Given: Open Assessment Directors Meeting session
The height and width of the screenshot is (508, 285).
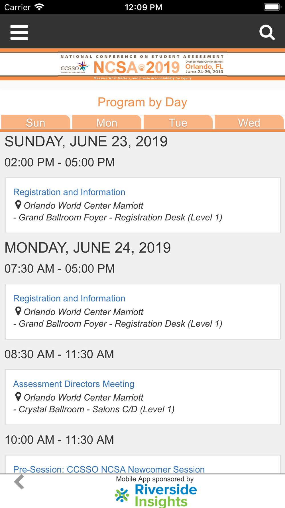Looking at the screenshot, I should tap(74, 384).
